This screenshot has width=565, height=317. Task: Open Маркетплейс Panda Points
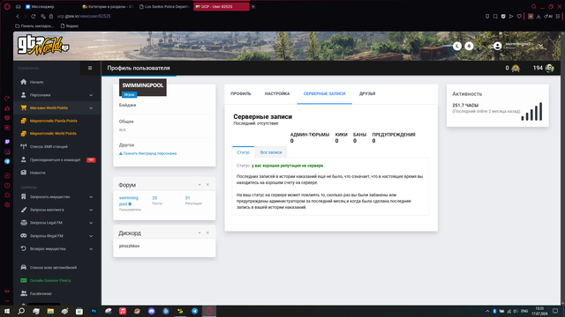(x=53, y=121)
